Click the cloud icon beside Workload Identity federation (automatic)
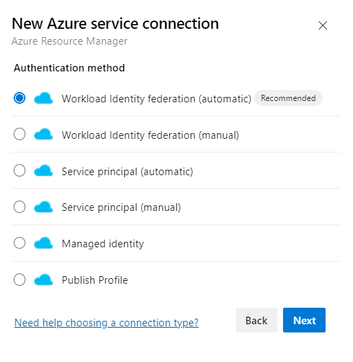353x362 pixels. coord(43,98)
